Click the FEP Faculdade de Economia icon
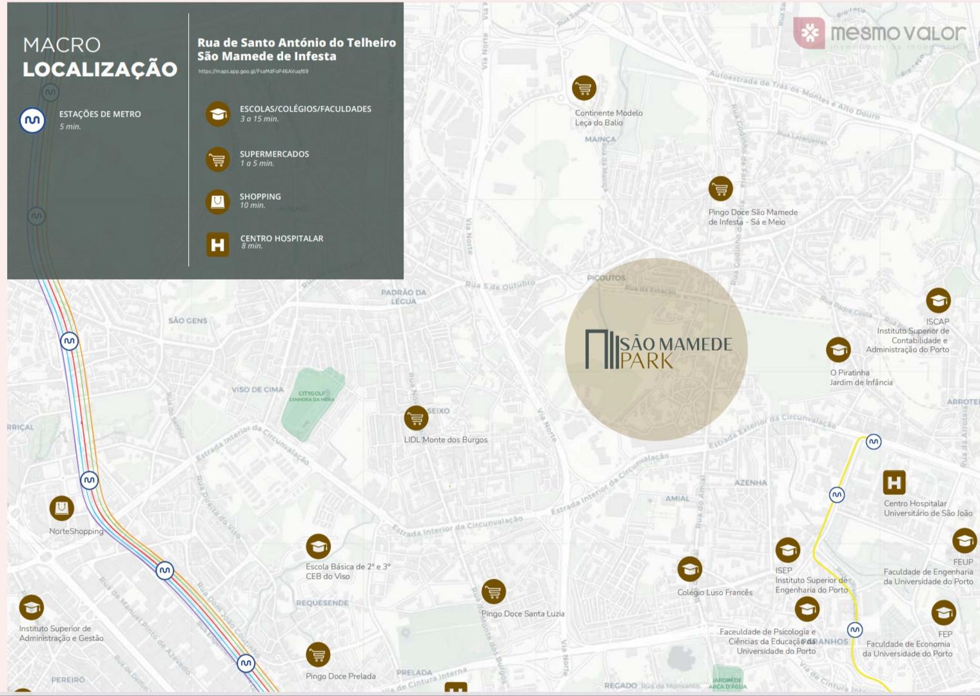Image resolution: width=980 pixels, height=696 pixels. click(x=944, y=613)
